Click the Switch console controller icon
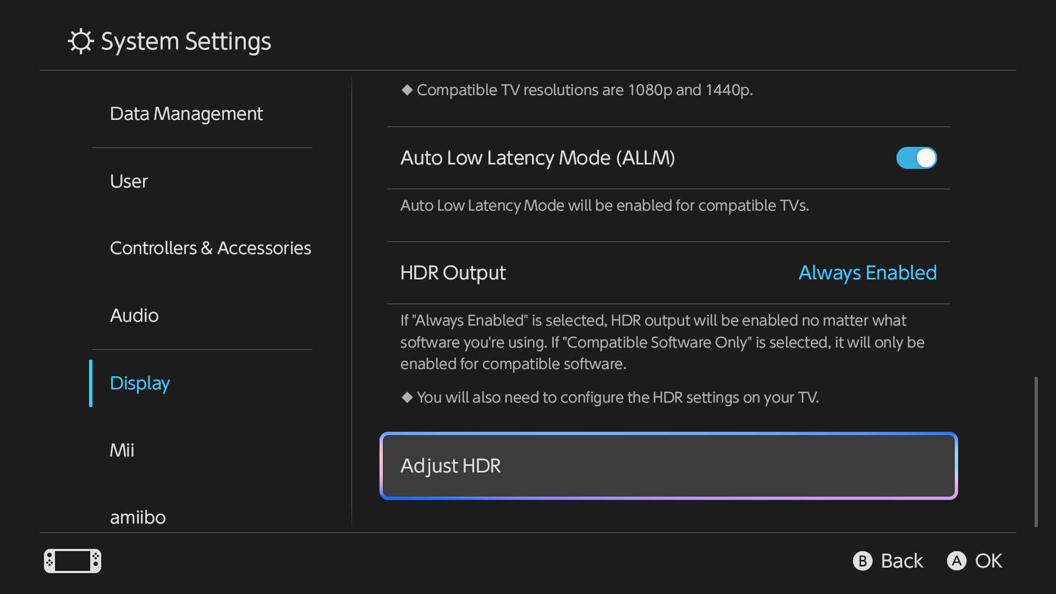The width and height of the screenshot is (1056, 594). click(73, 561)
